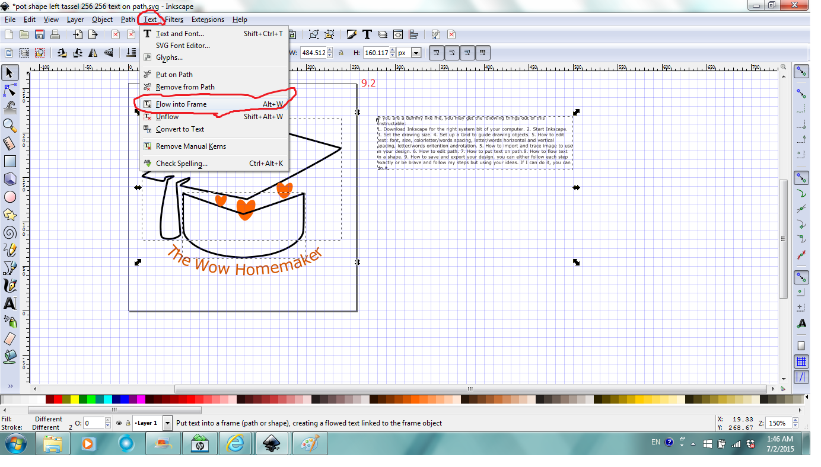Adjust the W width stepper arrows
Viewport: 821px width, 467px height.
tap(330, 53)
